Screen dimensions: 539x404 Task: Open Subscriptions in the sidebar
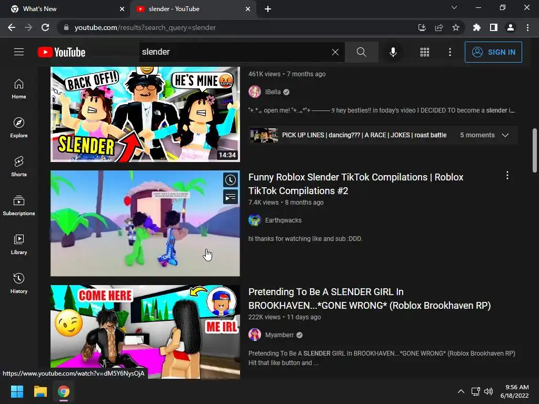click(19, 206)
